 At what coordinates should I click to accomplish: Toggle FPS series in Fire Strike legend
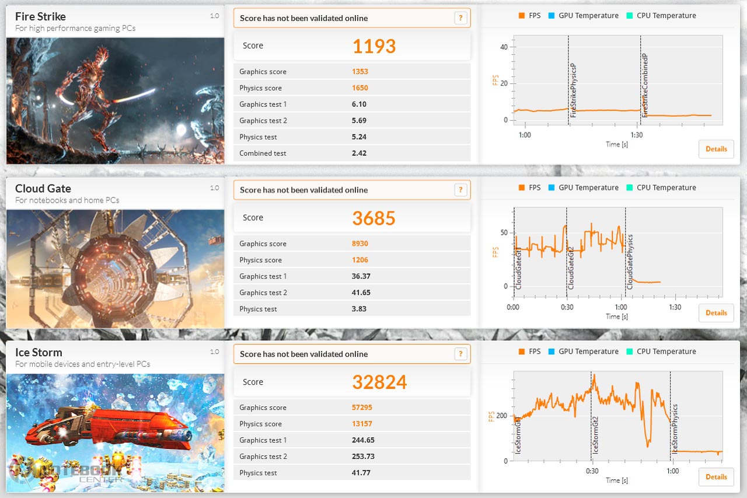(529, 16)
